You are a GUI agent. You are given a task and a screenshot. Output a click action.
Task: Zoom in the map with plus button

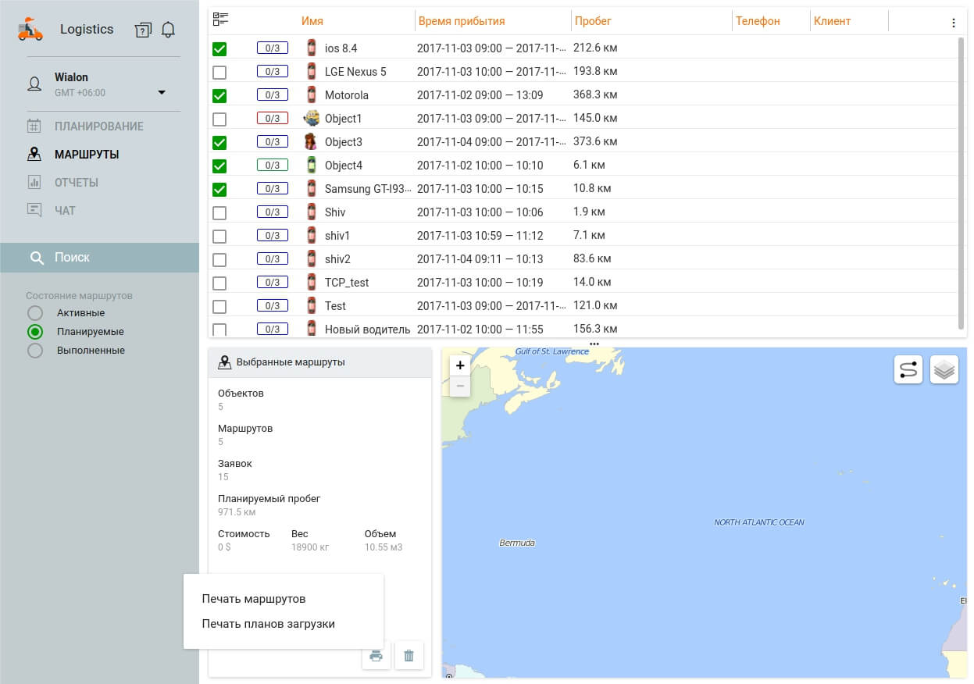tap(460, 365)
